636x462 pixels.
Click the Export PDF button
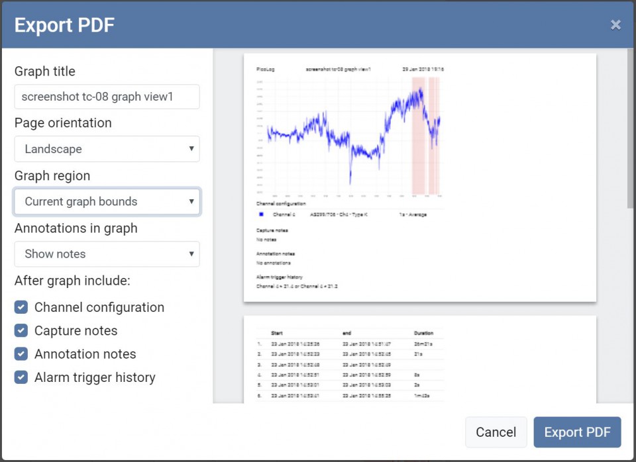[x=577, y=432]
